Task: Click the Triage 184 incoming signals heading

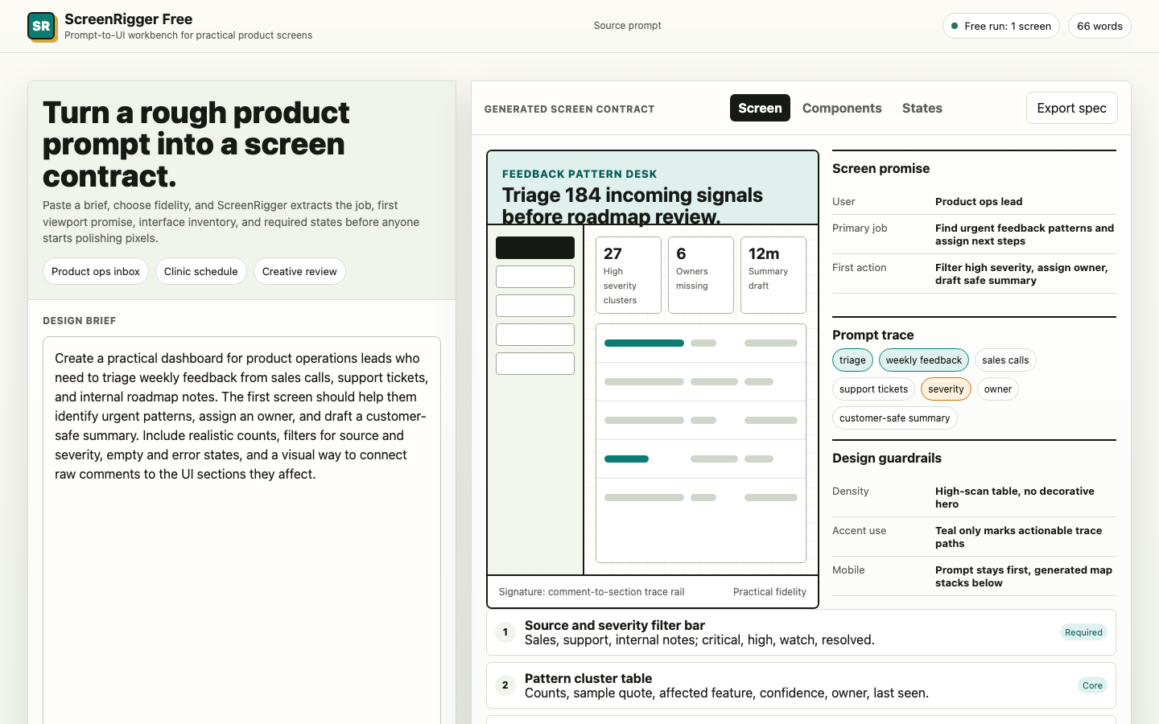Action: pyautogui.click(x=633, y=205)
